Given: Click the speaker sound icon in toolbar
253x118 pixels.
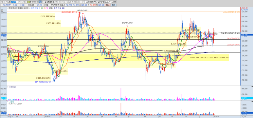Looking at the screenshot, I should pyautogui.click(x=24, y=2).
